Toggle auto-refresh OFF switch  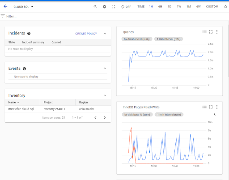(126, 7)
